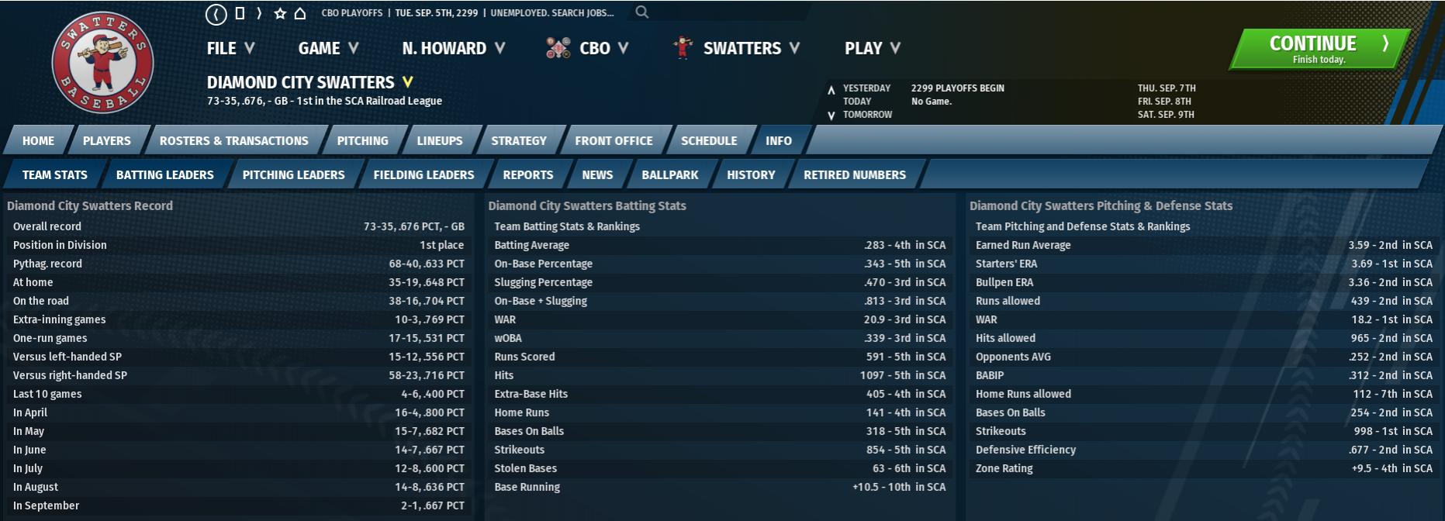Open the N. Howard manager menu
Image resolution: width=1445 pixels, height=521 pixels.
coord(453,48)
